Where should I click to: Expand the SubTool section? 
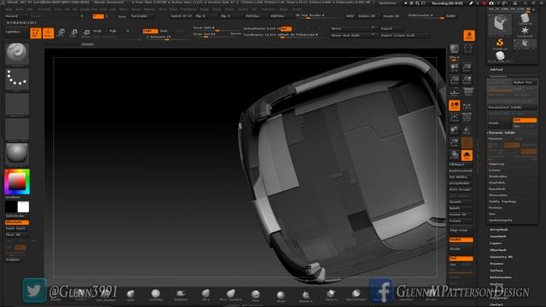tap(497, 70)
